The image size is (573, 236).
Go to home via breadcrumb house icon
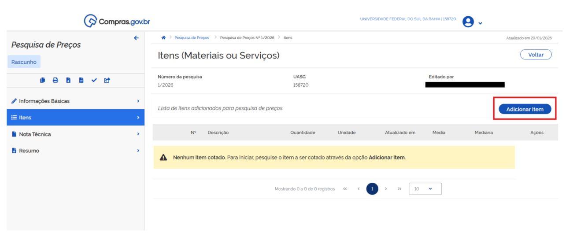coord(163,38)
